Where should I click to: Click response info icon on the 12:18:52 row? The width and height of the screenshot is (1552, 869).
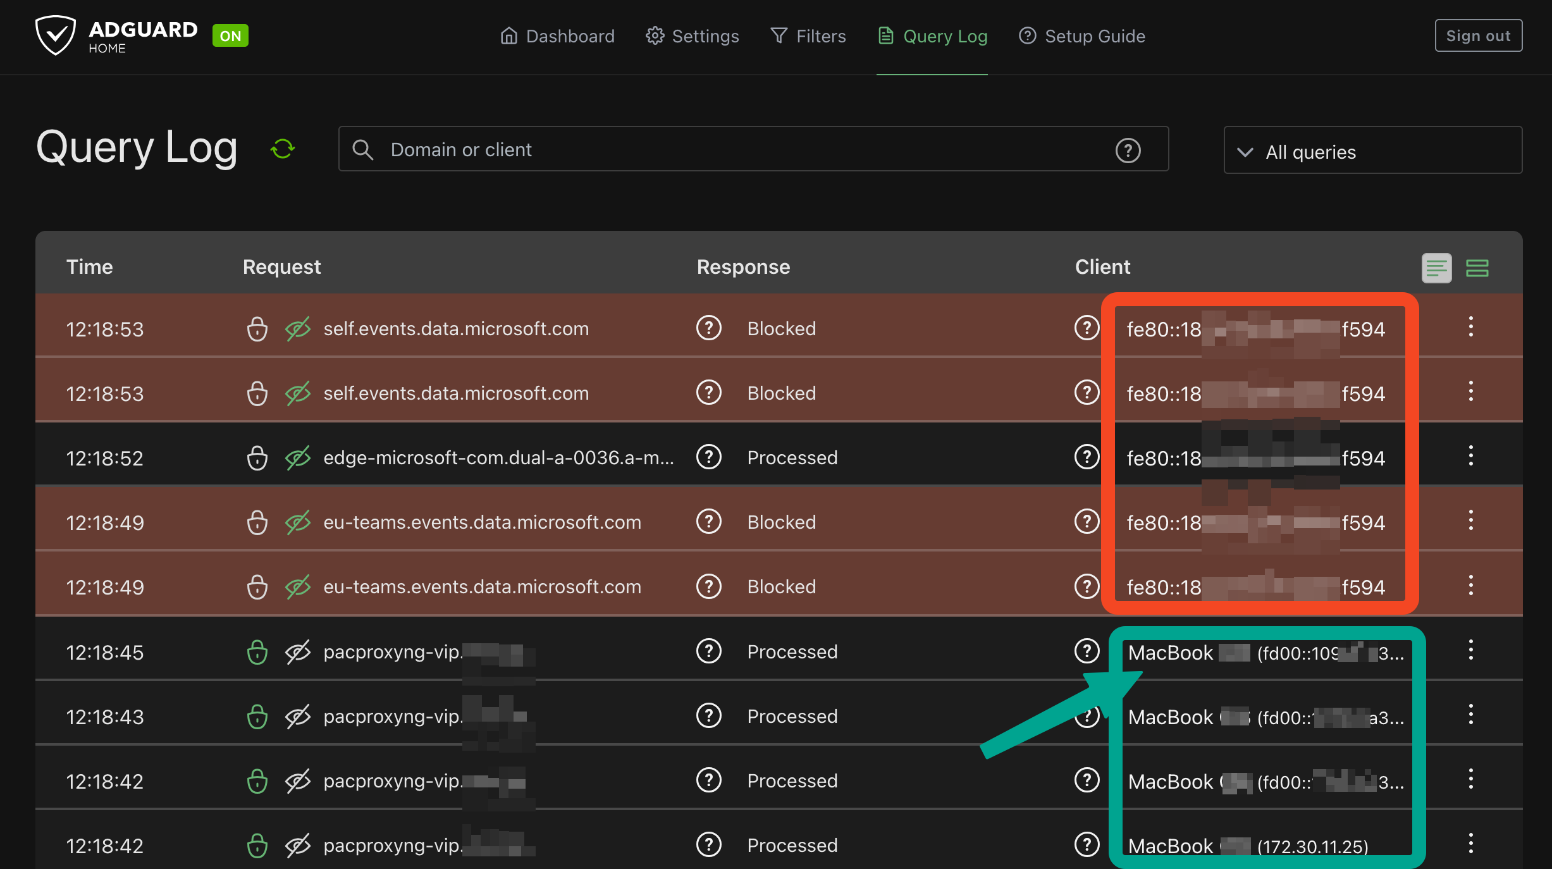tap(708, 457)
